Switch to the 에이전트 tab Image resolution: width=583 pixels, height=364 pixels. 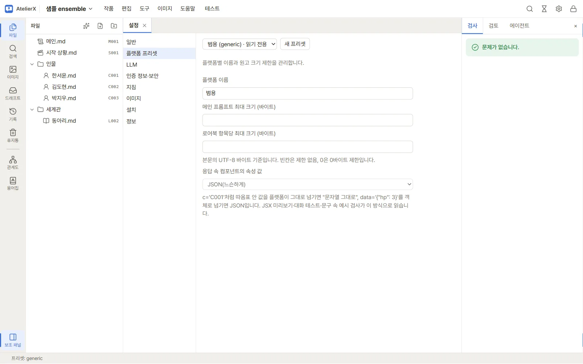tap(519, 26)
